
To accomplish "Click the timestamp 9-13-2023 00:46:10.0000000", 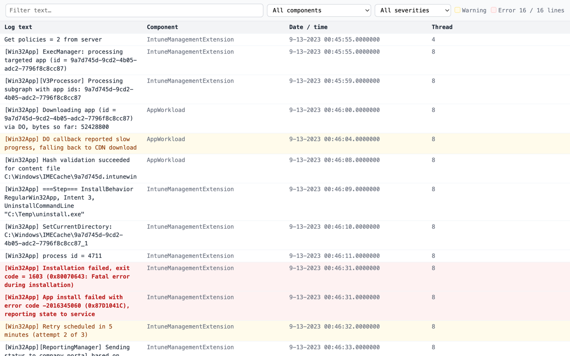I will 334,227.
